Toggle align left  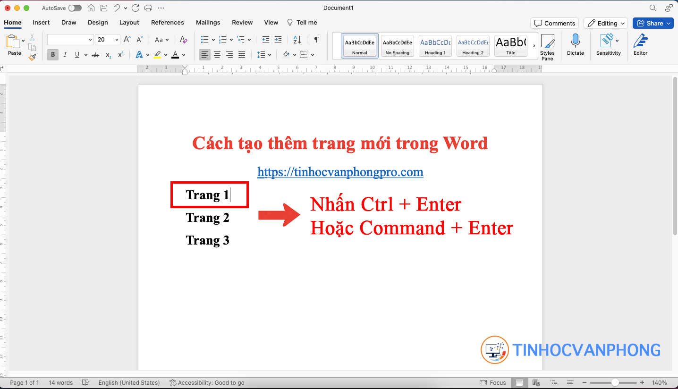(x=204, y=55)
